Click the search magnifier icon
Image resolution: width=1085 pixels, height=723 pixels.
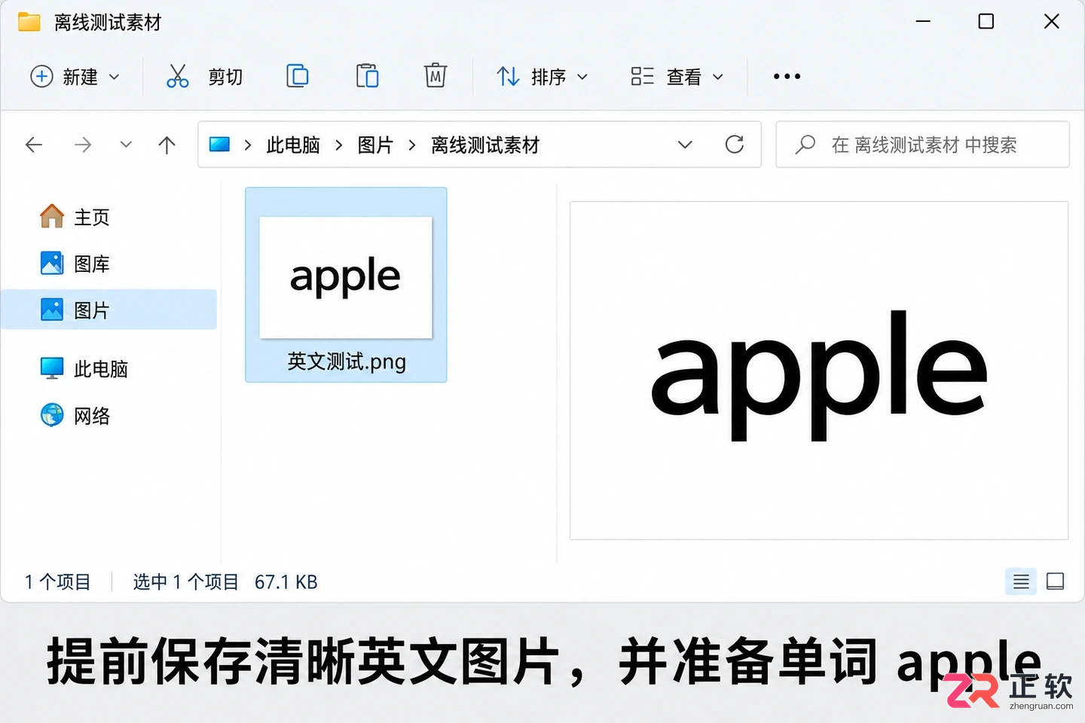(805, 144)
